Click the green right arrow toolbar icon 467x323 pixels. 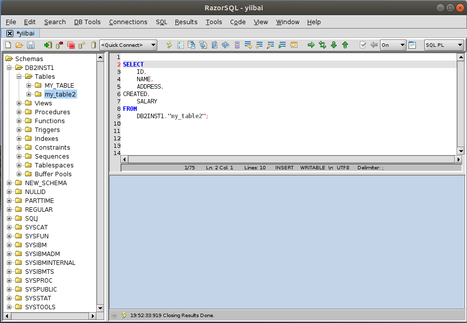click(x=311, y=45)
